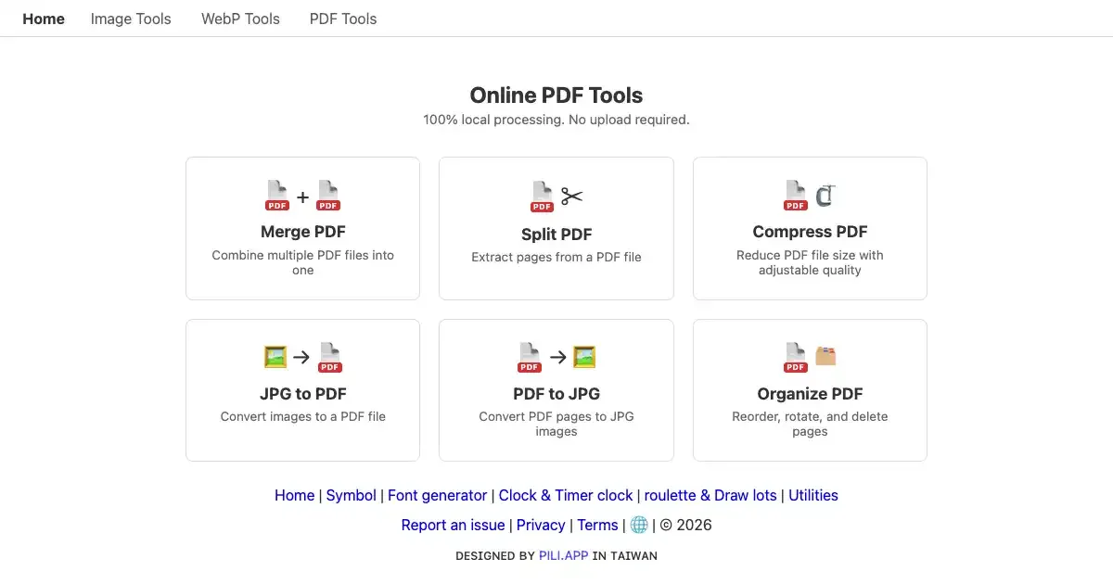Open the Merge PDF card title

[x=302, y=232]
